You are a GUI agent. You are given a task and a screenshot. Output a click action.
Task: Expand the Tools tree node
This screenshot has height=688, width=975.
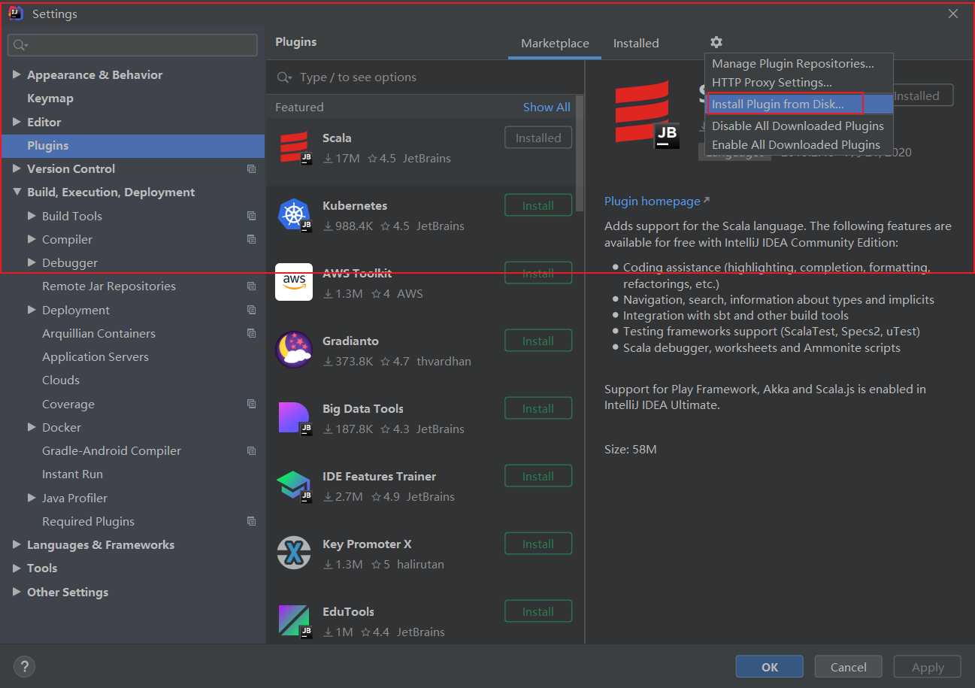coord(17,568)
